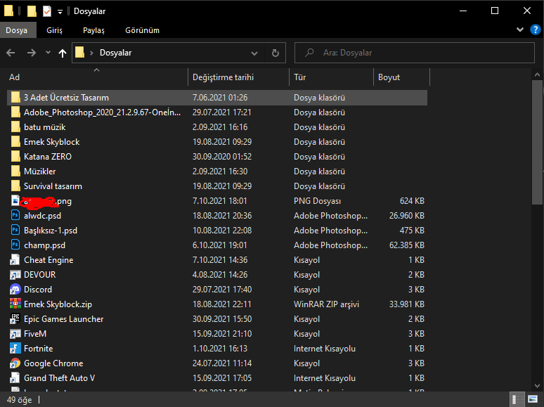Click the properties checkmark icon in title bar
Viewport: 544px width, 407px height.
coord(47,11)
